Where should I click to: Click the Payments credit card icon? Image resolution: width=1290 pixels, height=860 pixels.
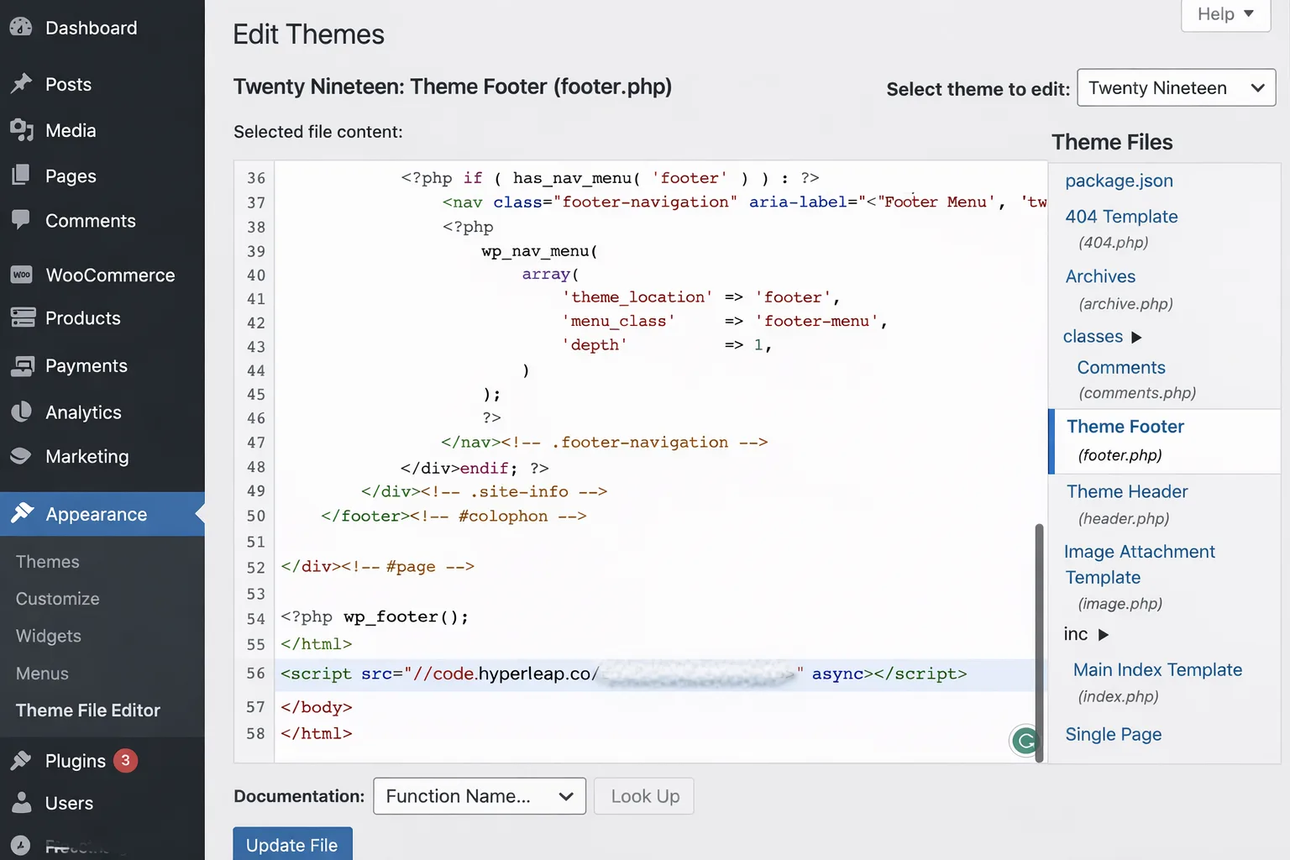[x=21, y=364]
